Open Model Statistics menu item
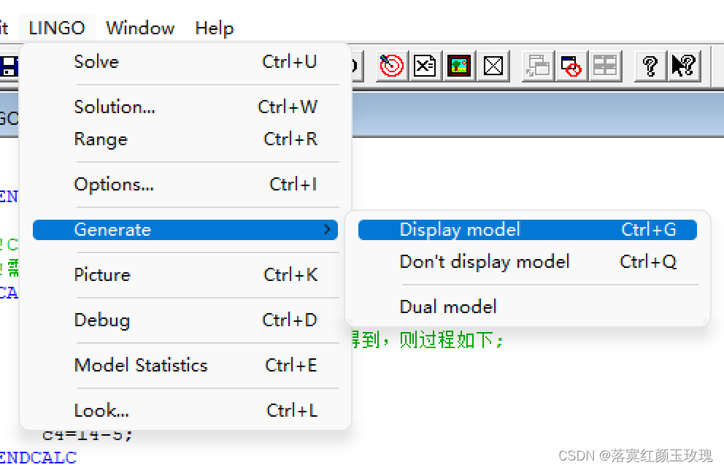This screenshot has width=724, height=470. coord(185,365)
